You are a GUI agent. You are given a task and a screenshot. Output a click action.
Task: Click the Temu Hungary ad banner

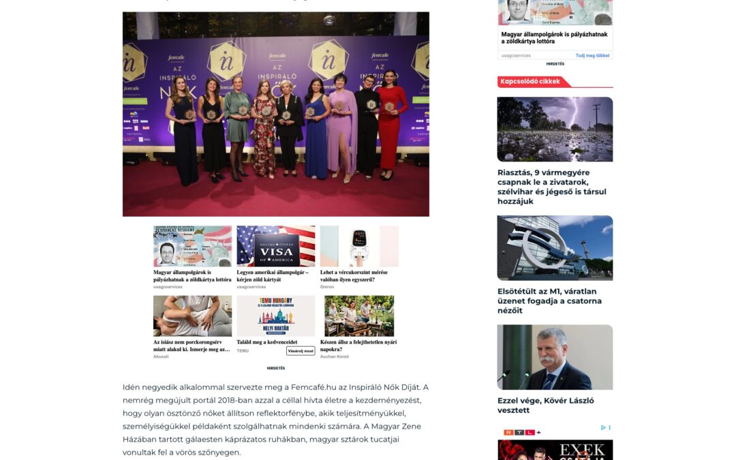tap(276, 316)
